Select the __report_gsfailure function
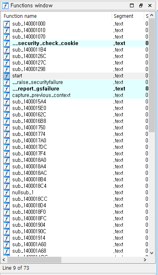Viewport: 158px width, 275px height. (36, 89)
